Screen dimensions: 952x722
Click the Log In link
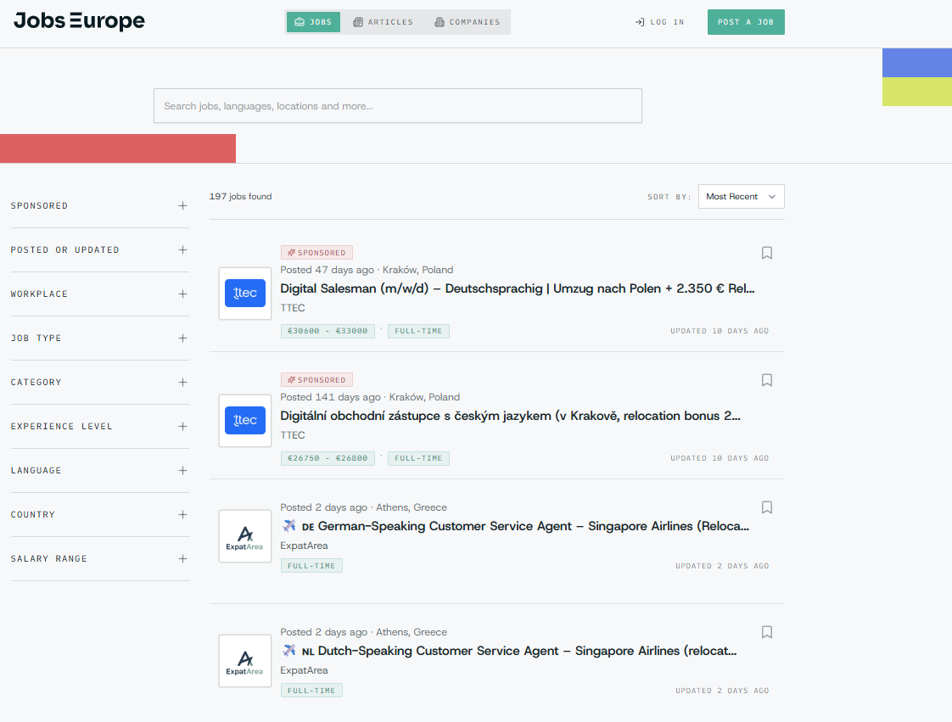click(660, 22)
